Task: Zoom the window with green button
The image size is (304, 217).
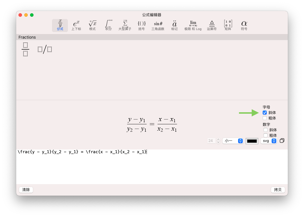Action: (x=32, y=15)
